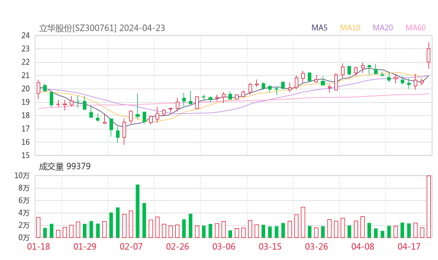The image size is (438, 260).
Task: Click the chart title 立华股份[SZ300761] 2024-04-23
Action: tap(102, 28)
